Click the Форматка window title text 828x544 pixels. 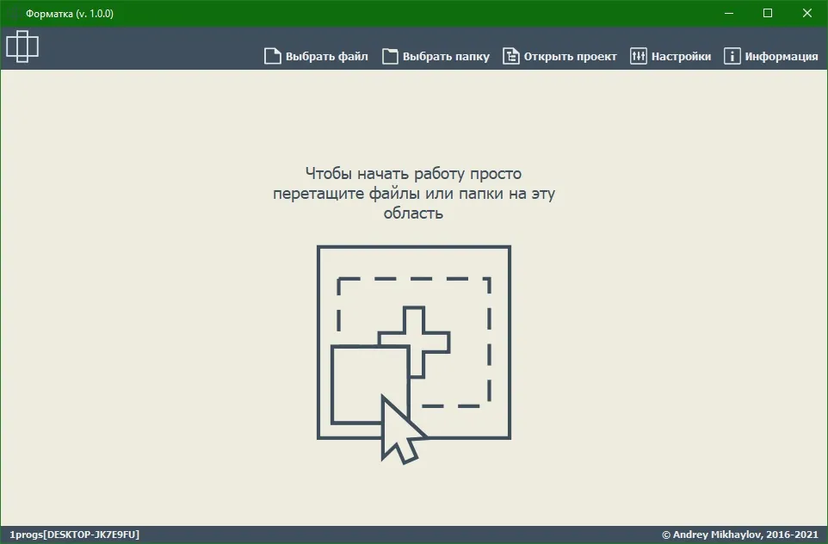tap(70, 14)
